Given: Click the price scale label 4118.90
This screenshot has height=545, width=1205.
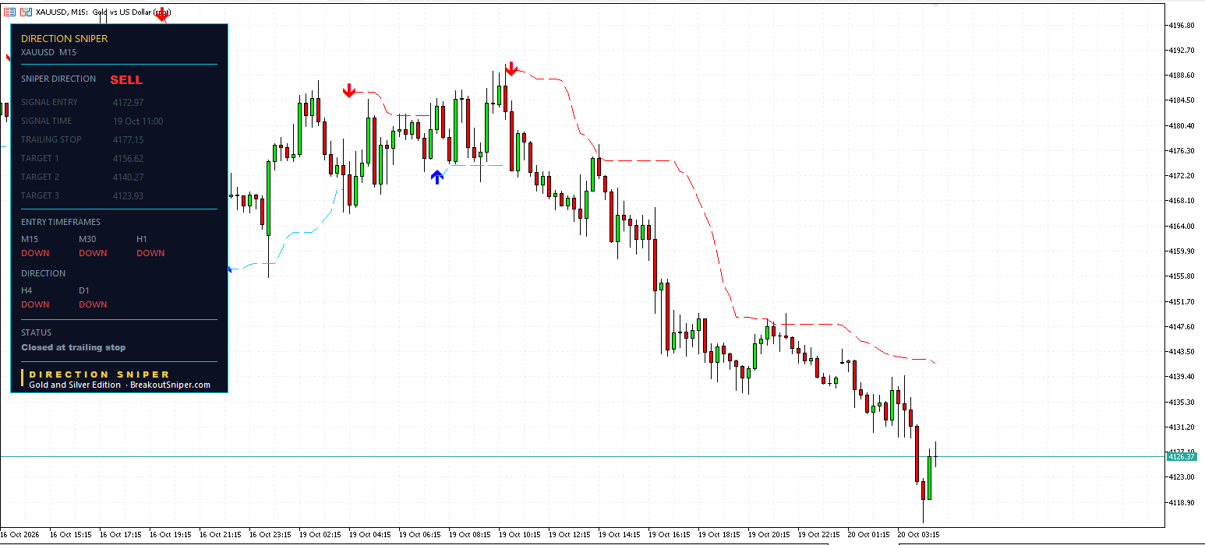Looking at the screenshot, I should click(x=1182, y=502).
